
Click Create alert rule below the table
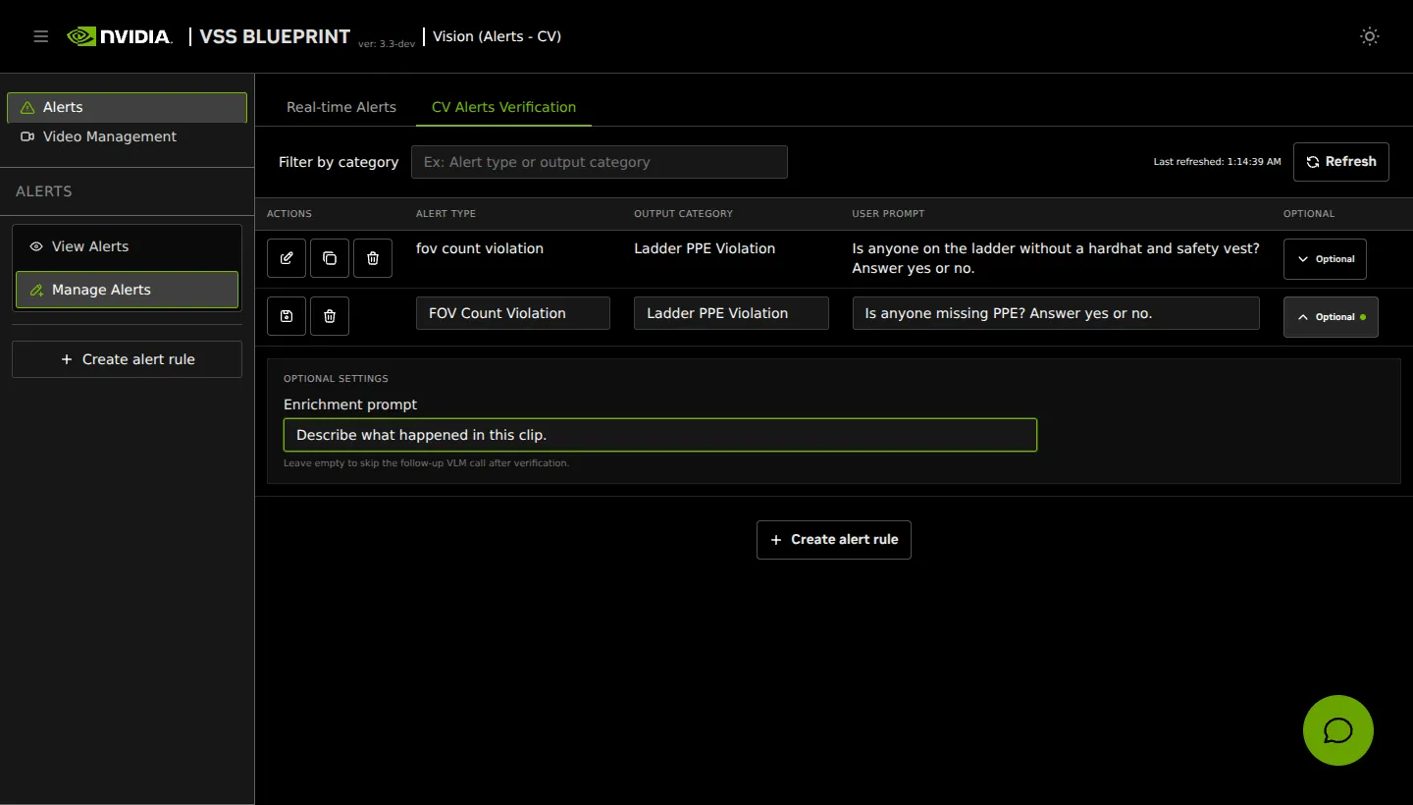pos(834,540)
